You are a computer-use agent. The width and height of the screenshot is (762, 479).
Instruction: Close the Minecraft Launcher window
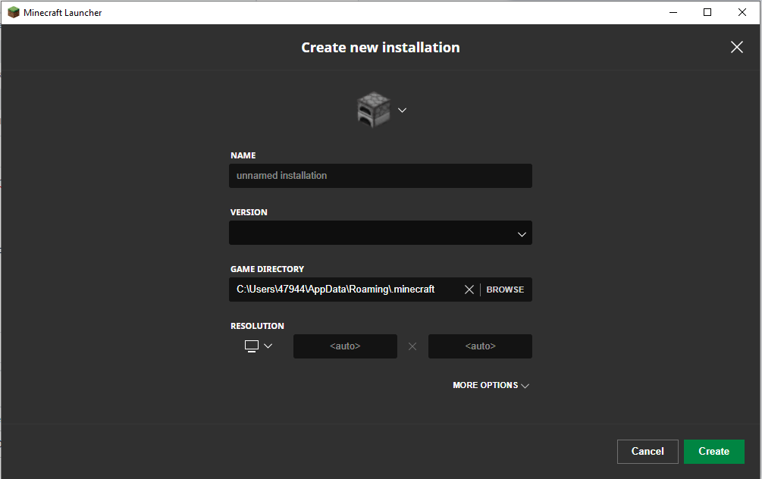click(742, 12)
